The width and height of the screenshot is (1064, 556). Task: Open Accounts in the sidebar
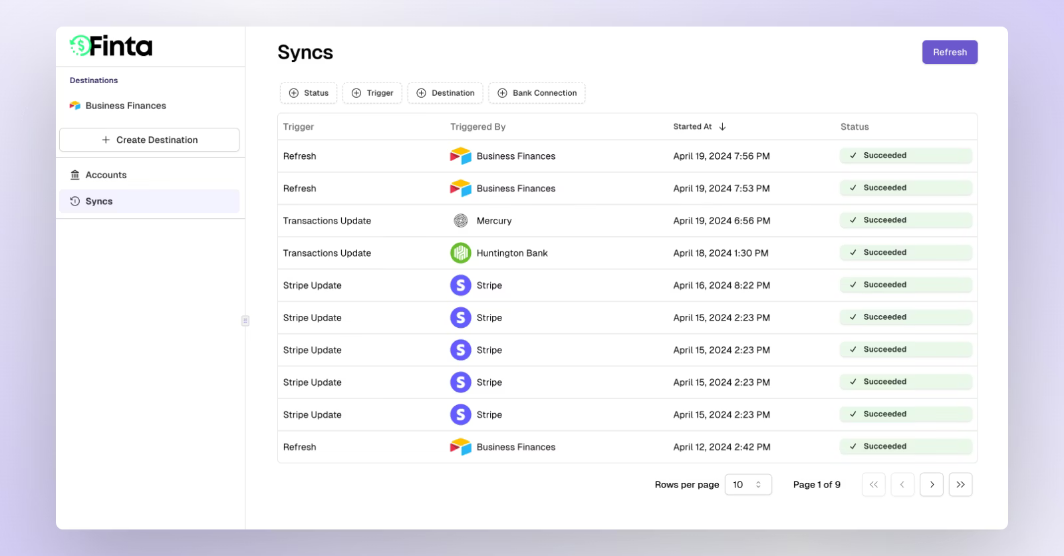[x=106, y=175]
